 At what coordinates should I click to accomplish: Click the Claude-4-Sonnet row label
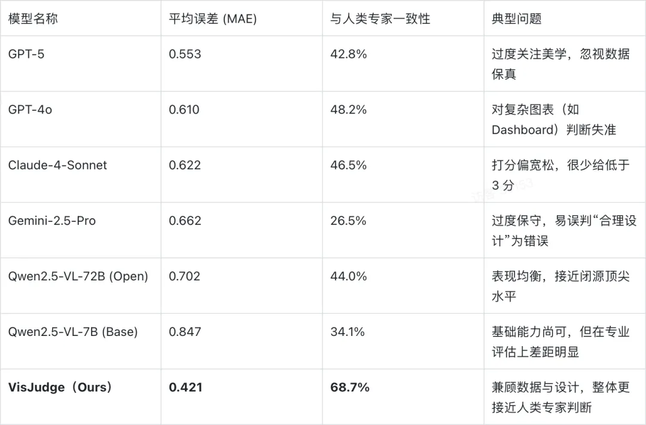click(57, 166)
